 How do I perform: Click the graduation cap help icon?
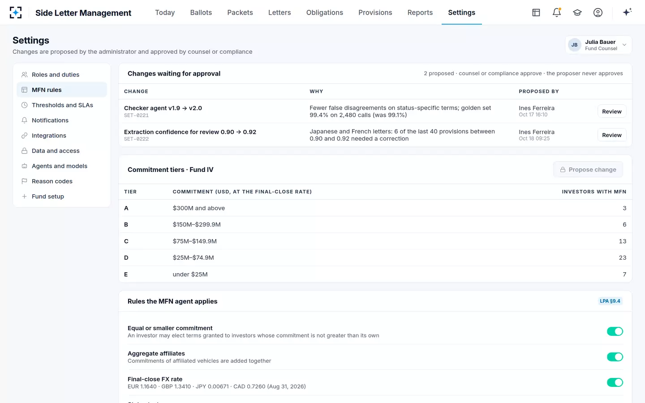pyautogui.click(x=577, y=13)
